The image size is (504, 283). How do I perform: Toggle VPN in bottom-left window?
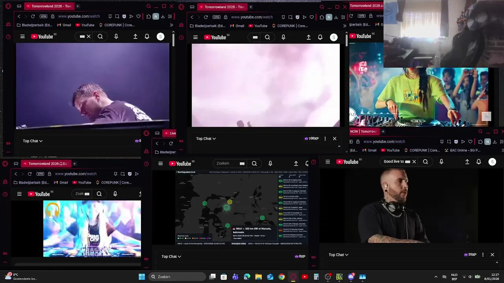(x=40, y=174)
